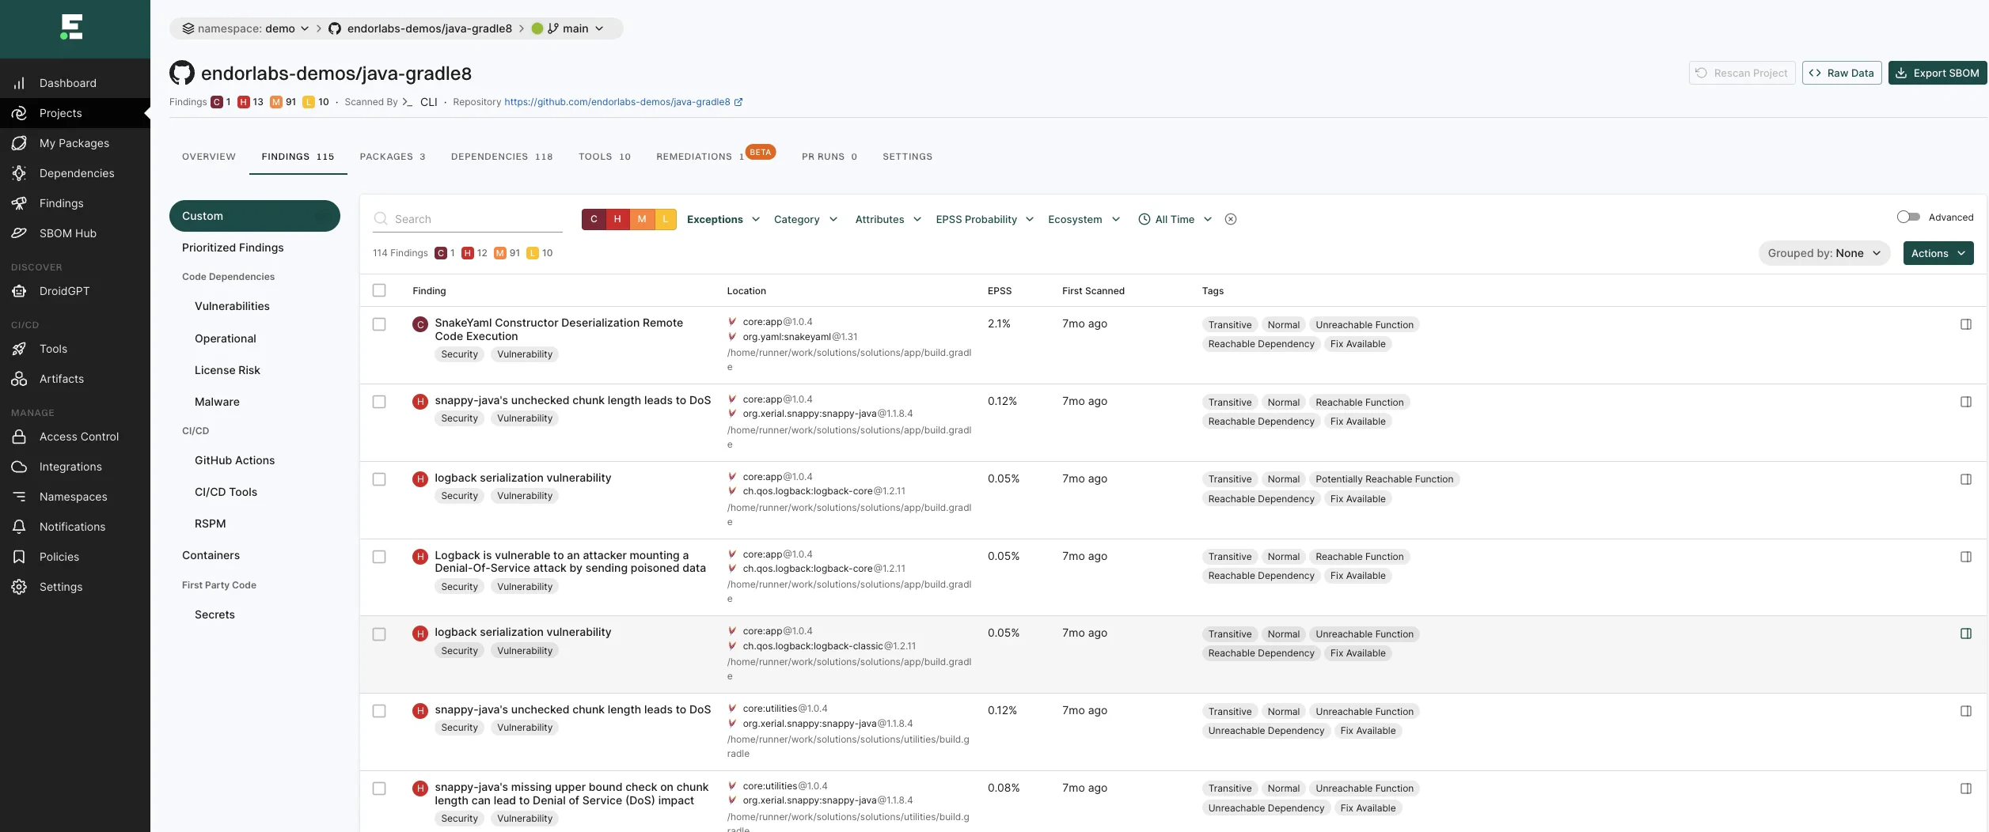The height and width of the screenshot is (832, 1989).
Task: Click the Notifications bell icon
Action: coord(19,527)
